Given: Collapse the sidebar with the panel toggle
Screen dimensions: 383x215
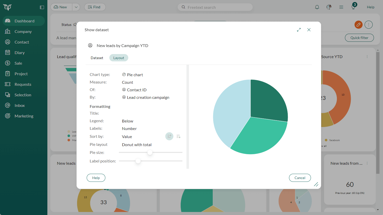Looking at the screenshot, I should click(42, 7).
